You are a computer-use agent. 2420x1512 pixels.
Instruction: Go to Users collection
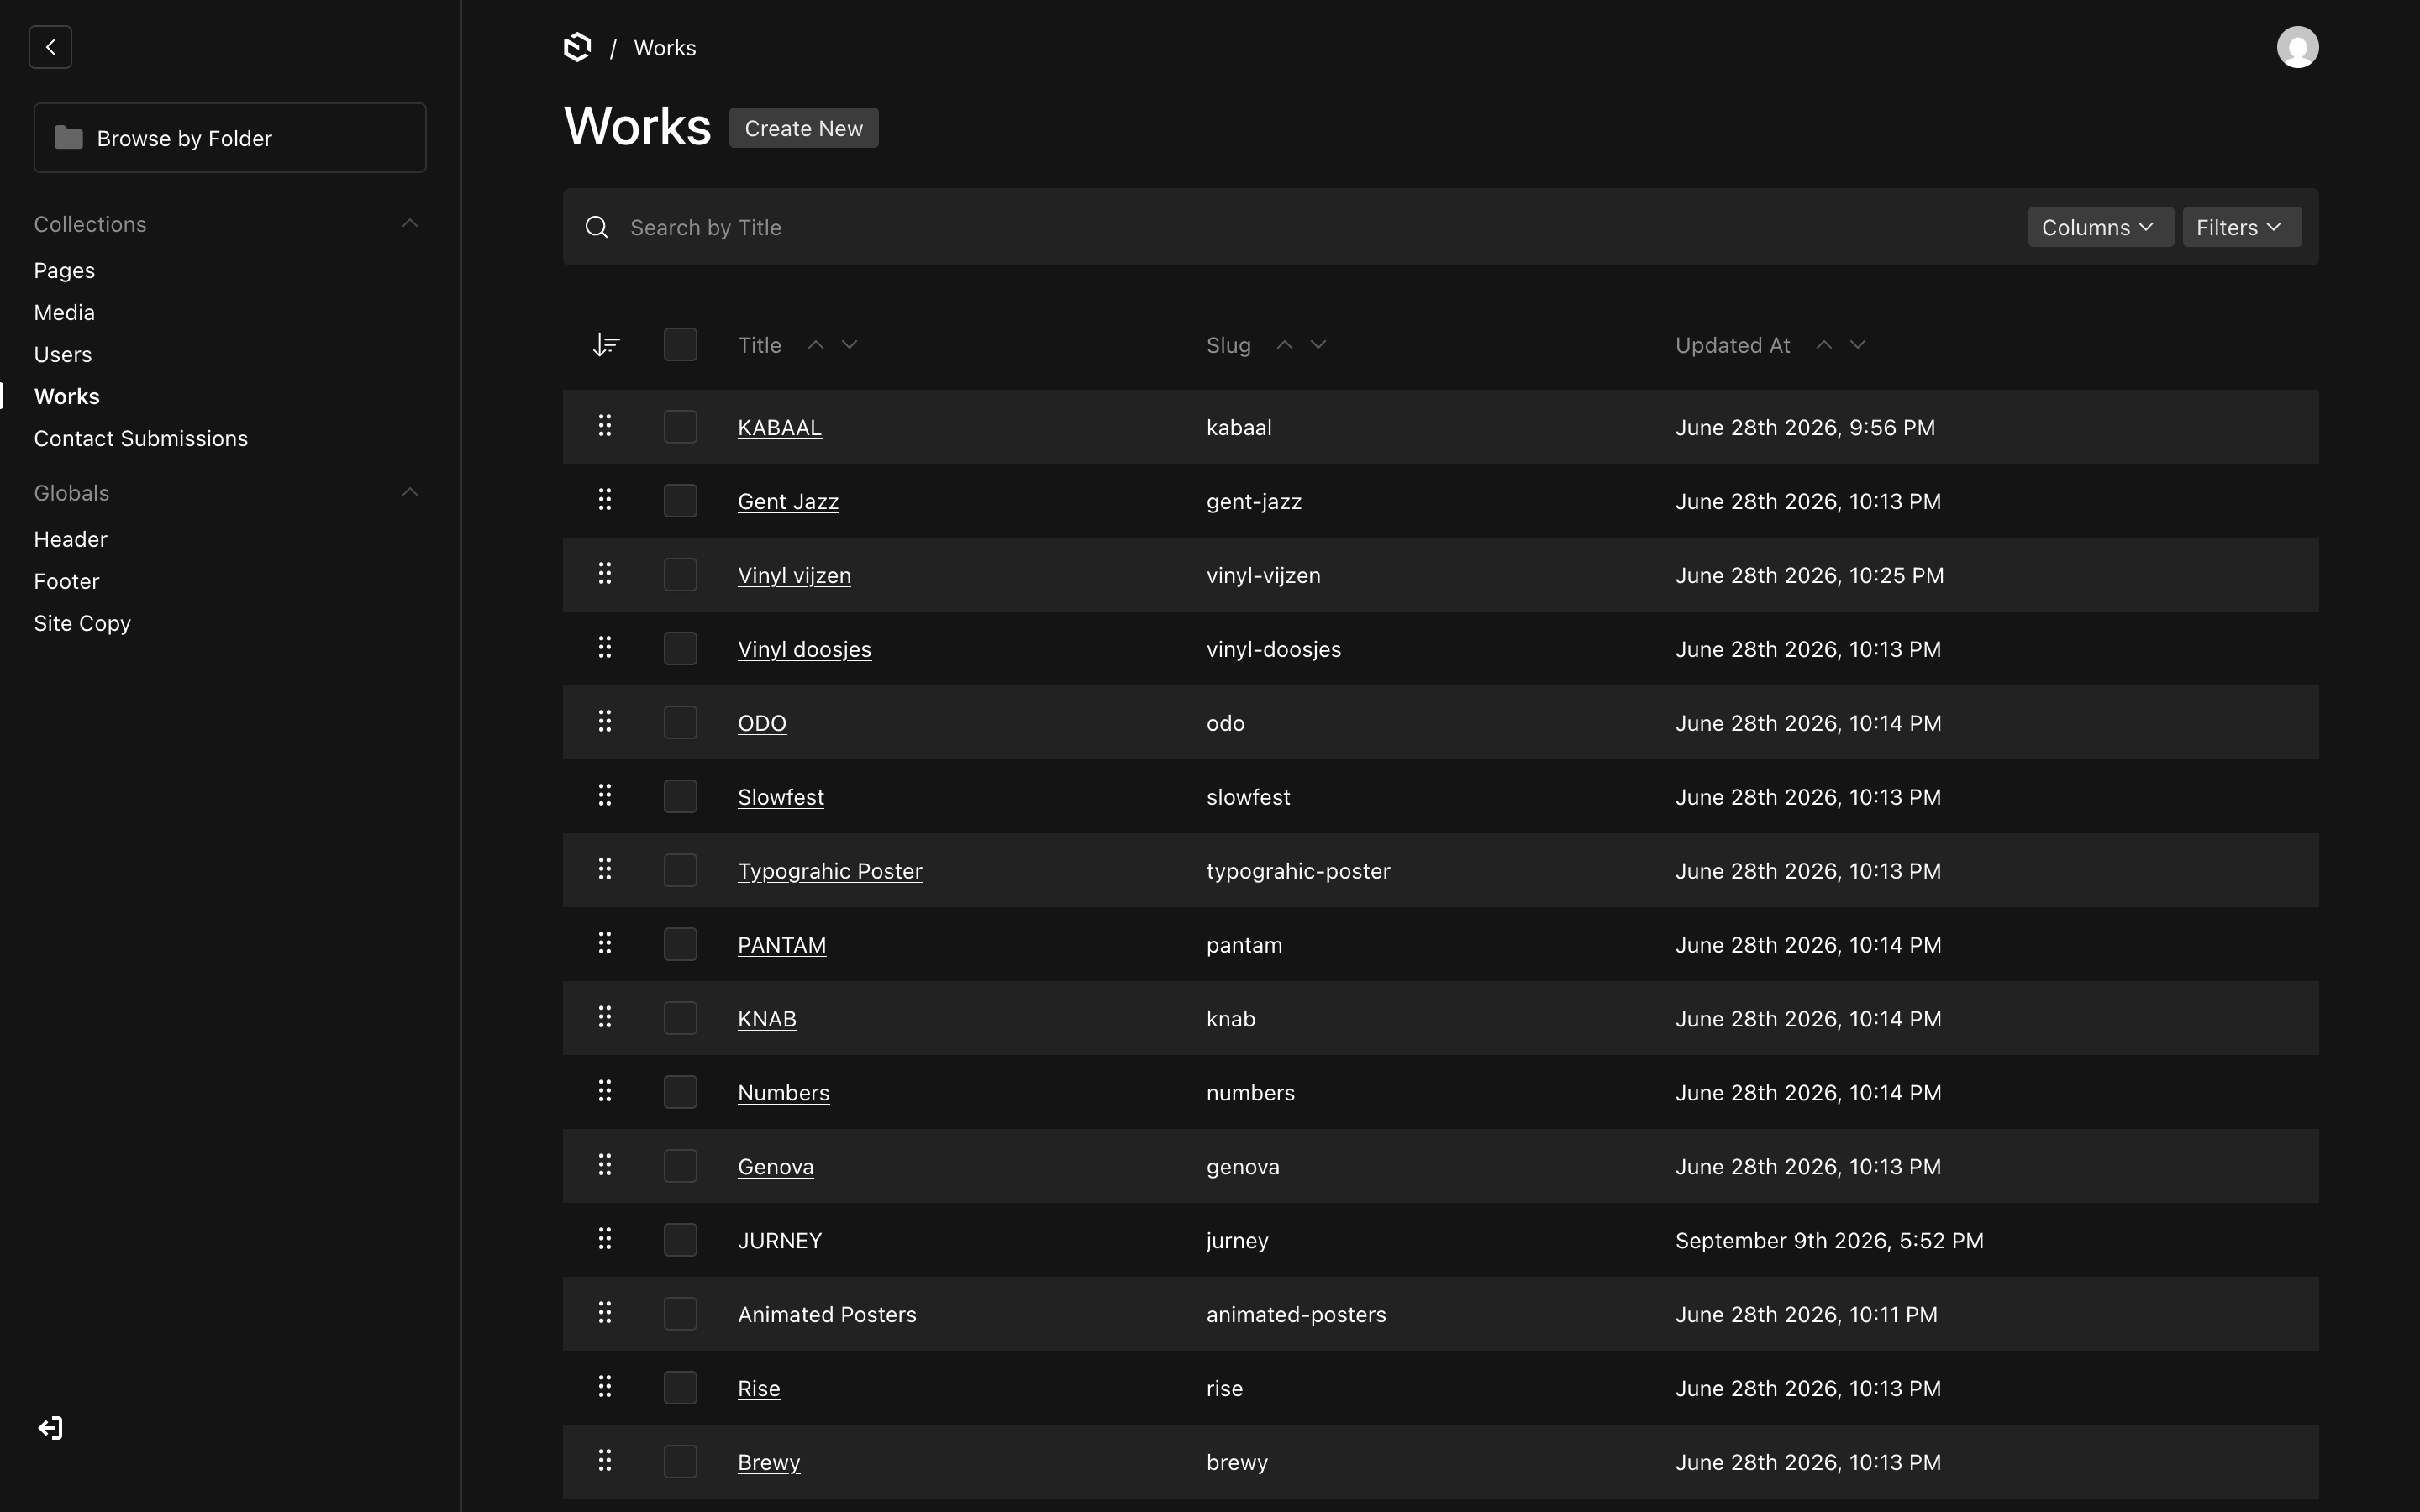pos(63,354)
